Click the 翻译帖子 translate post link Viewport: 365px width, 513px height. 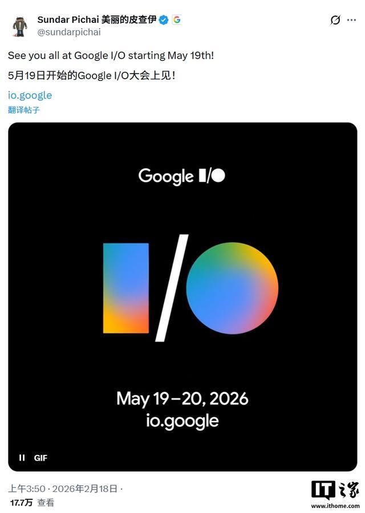[x=24, y=110]
